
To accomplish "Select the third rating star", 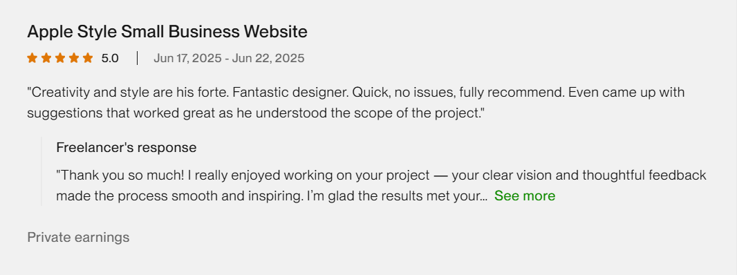I will click(60, 58).
